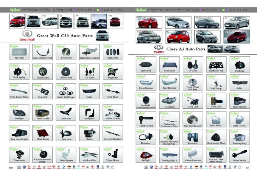Open the Reservoir Assy-Power Steering Pump card
Image resolution: width=257 pixels, height=175 pixels.
[x=170, y=137]
